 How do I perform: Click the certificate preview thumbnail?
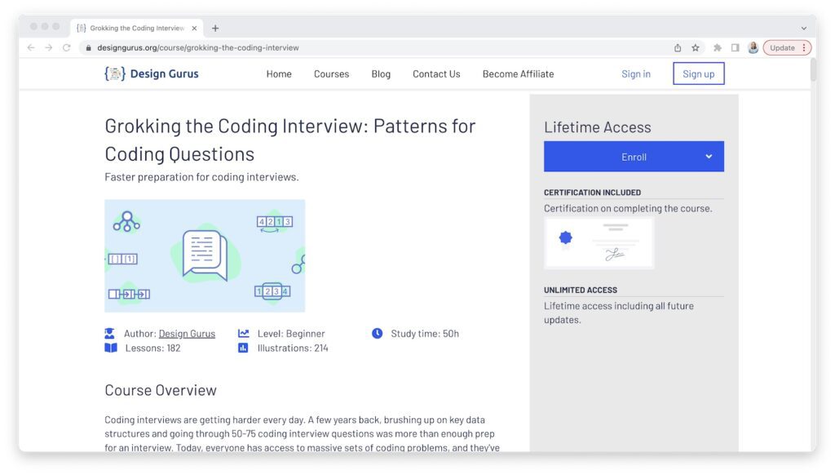pos(599,243)
